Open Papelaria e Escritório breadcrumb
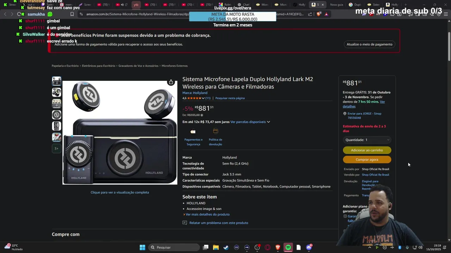Screen dimensions: 451x253 click(x=65, y=66)
